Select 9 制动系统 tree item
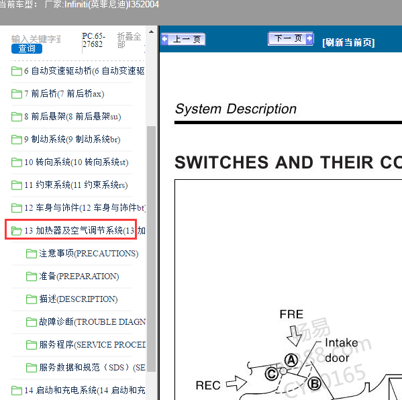The height and width of the screenshot is (400, 402). [x=72, y=140]
